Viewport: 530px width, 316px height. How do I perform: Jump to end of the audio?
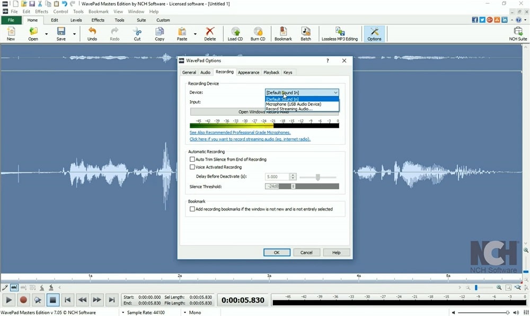111,300
